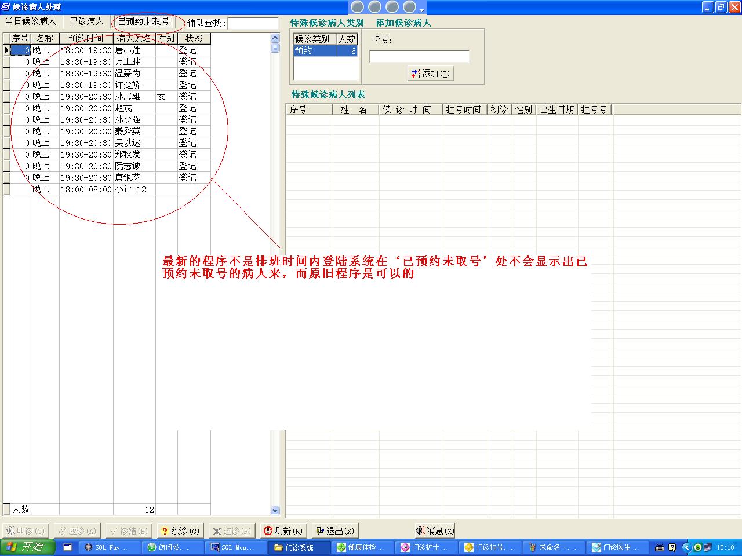Click the 出生日期 column header
The image size is (742, 556).
(557, 109)
